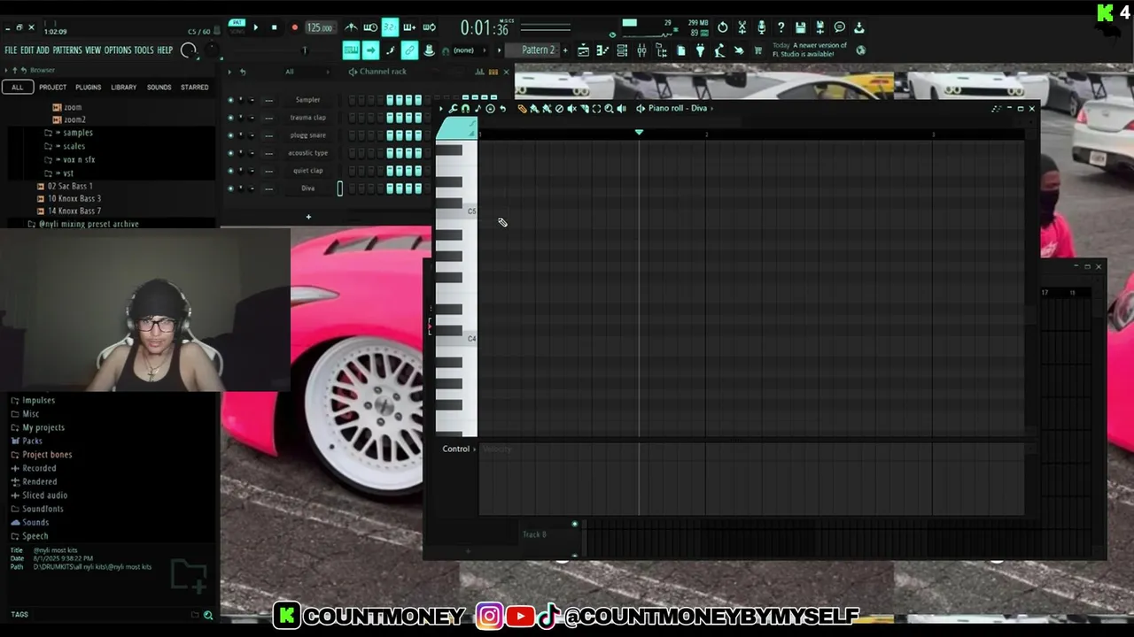The image size is (1134, 637).
Task: Select the Playback speaker tool in piano roll
Action: pos(622,108)
